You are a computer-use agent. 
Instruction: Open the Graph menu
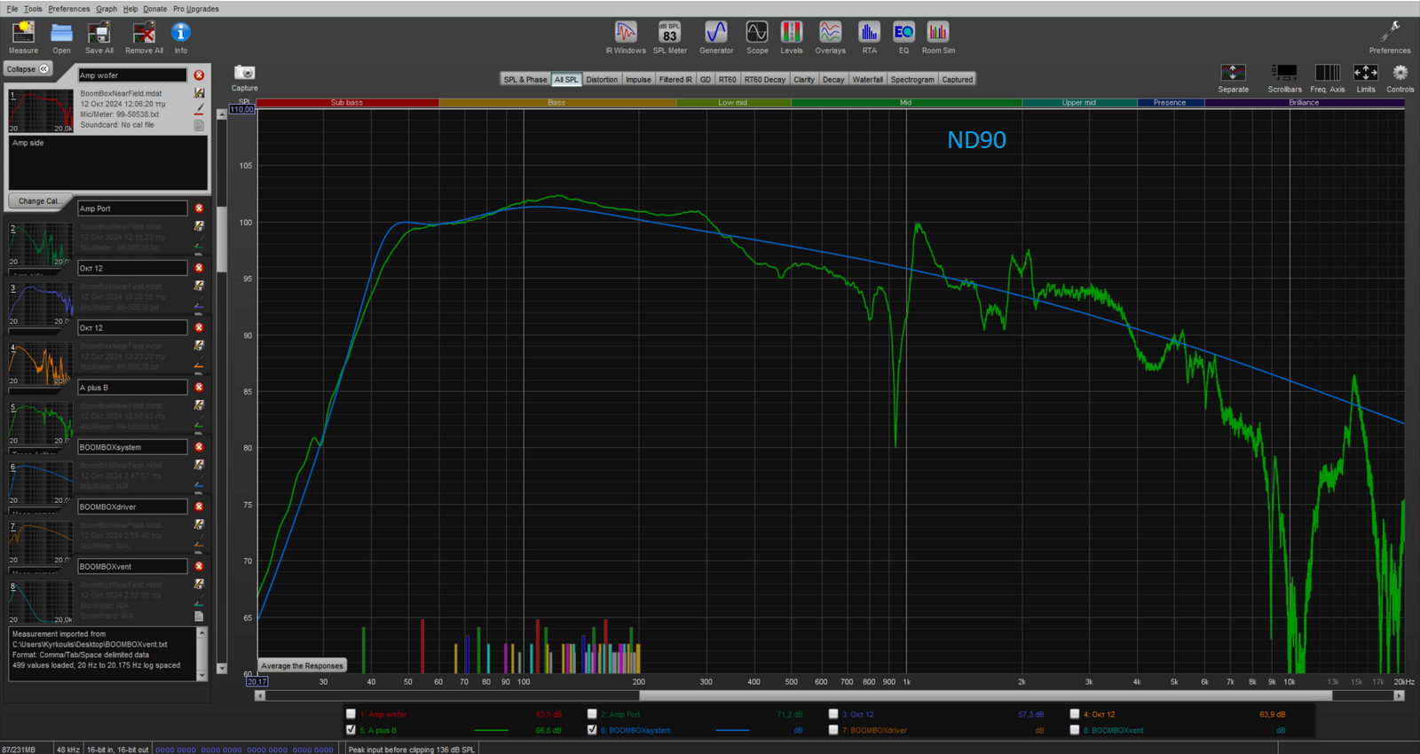click(106, 9)
